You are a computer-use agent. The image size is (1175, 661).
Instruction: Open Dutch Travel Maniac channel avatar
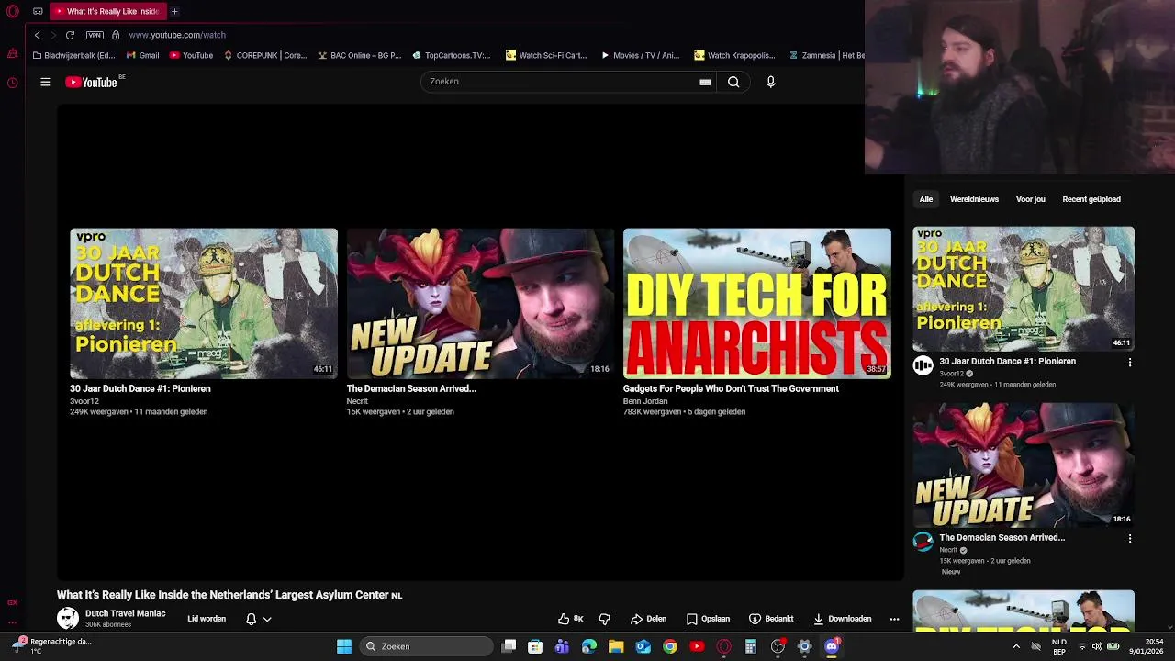[x=68, y=618]
